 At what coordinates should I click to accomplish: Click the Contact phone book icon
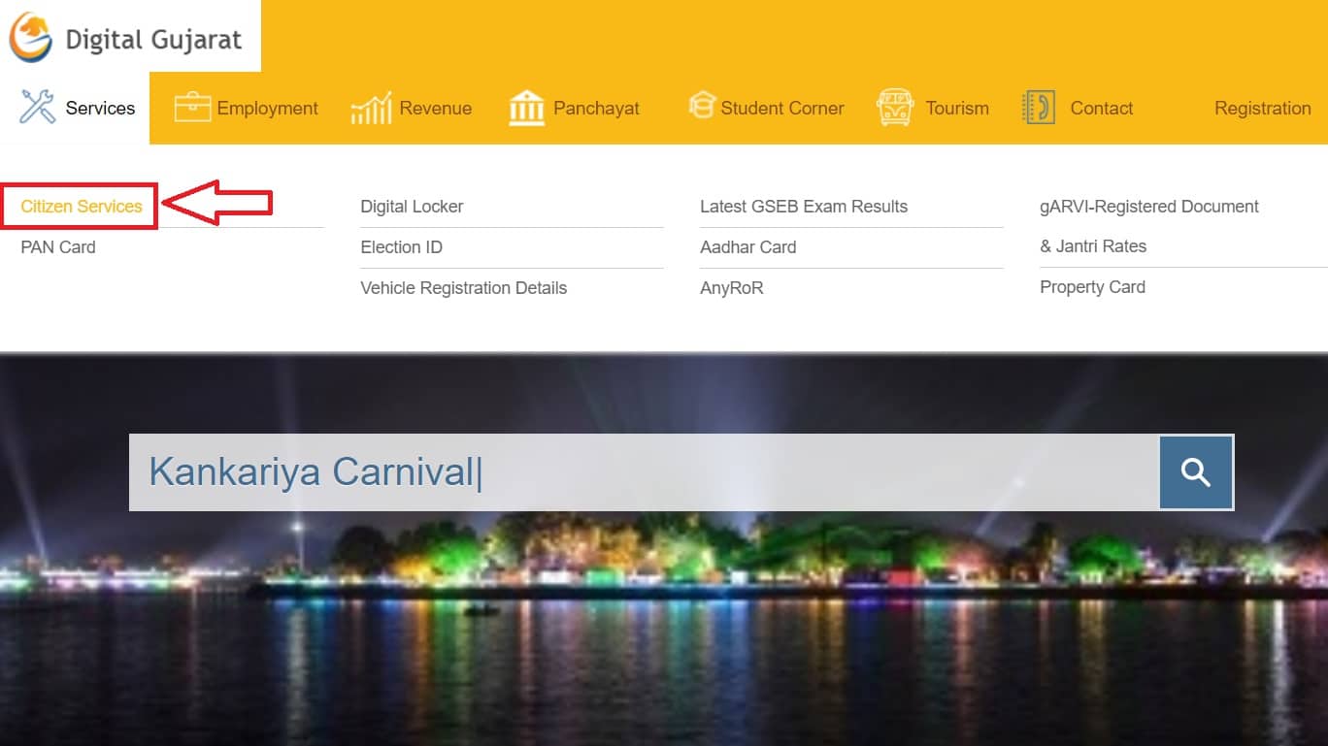1039,108
